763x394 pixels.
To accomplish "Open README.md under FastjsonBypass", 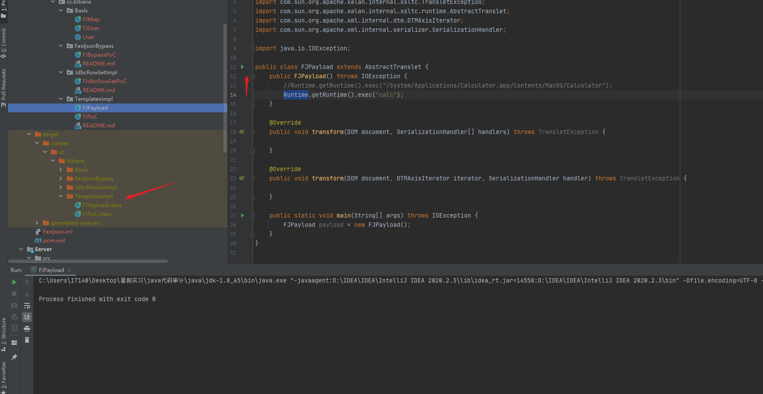I will [99, 64].
